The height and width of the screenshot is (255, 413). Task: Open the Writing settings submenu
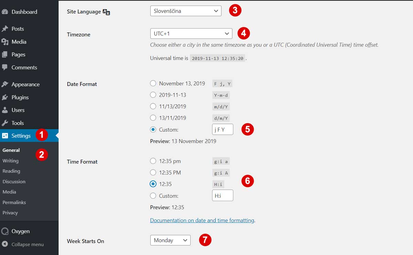tap(10, 161)
